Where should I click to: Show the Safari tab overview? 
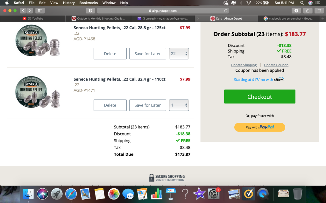click(319, 10)
